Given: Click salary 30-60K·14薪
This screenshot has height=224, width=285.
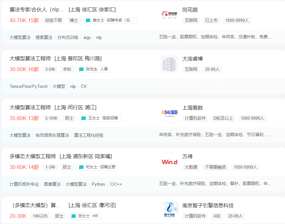Looking at the screenshot, I should click(24, 167).
